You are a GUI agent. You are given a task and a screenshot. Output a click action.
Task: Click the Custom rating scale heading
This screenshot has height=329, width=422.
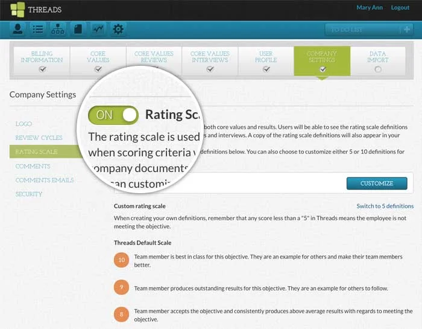click(140, 206)
